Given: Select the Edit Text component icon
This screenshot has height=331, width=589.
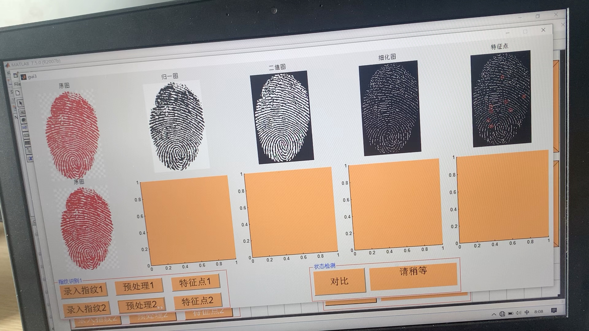Looking at the screenshot, I should (x=25, y=127).
